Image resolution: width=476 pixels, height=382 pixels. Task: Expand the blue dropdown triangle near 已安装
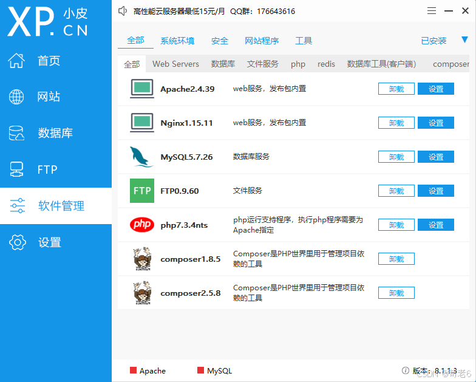464,40
